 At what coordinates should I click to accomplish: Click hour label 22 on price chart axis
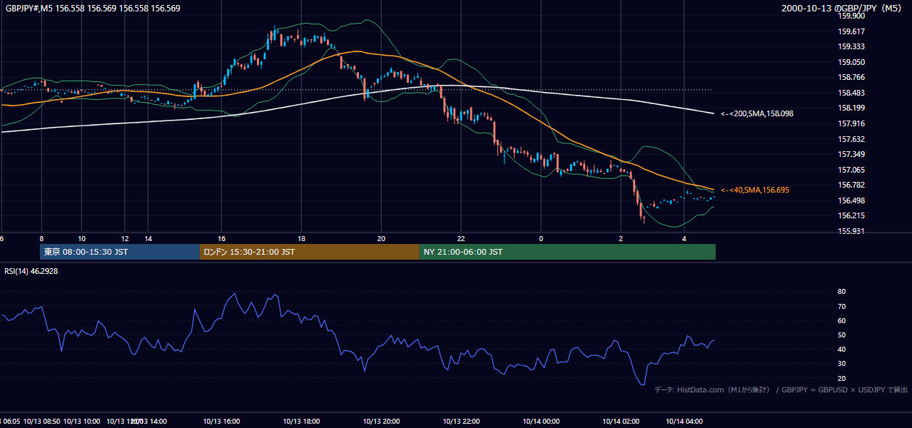click(x=461, y=238)
